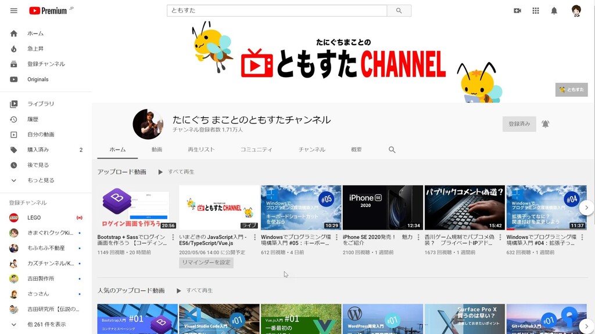Select the ホーム channel tab
This screenshot has width=595, height=334.
[x=117, y=150]
